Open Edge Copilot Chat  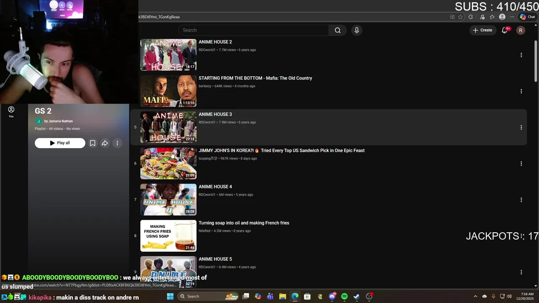[527, 17]
